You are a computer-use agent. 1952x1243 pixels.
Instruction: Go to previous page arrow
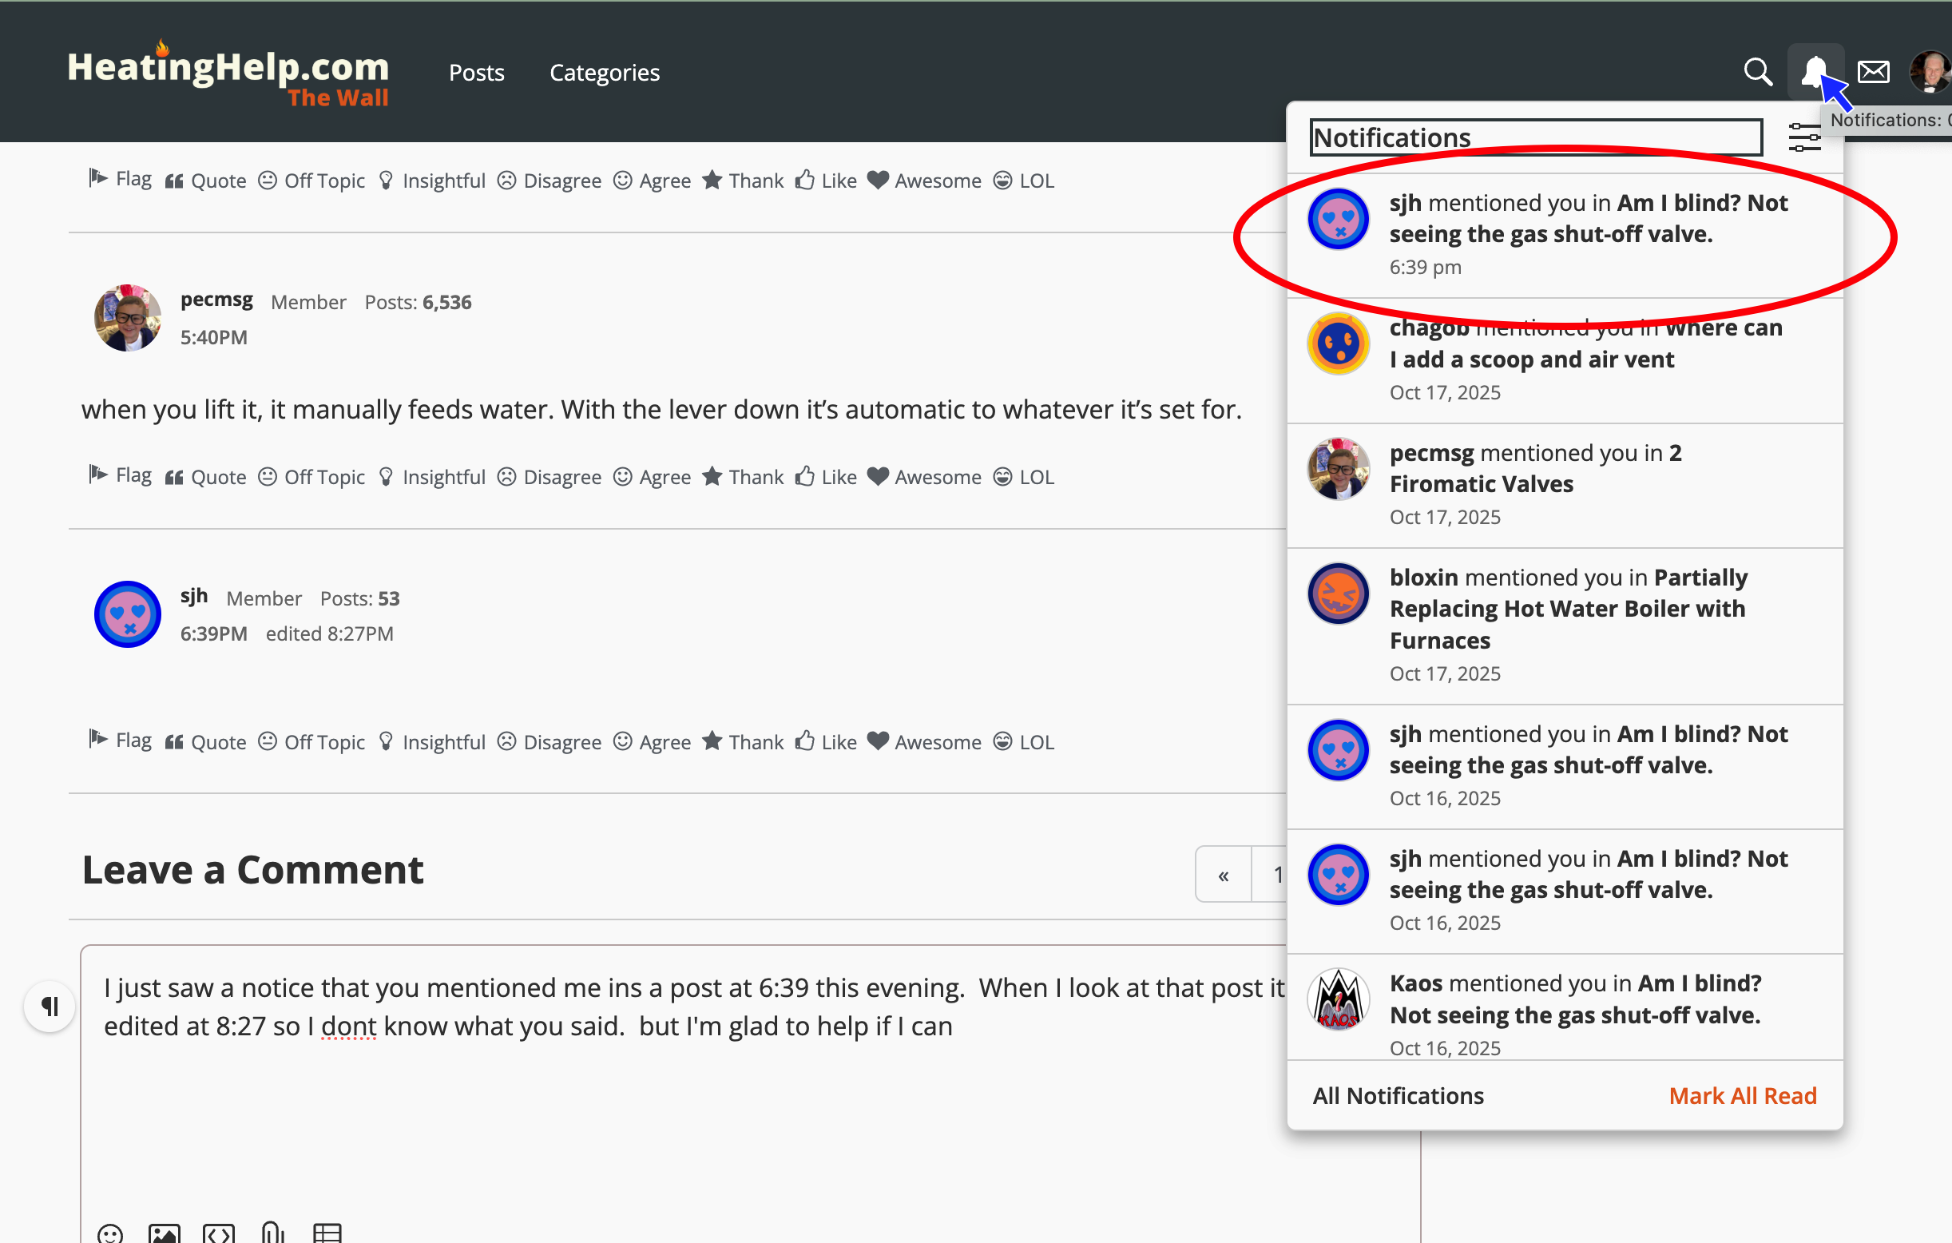point(1223,875)
